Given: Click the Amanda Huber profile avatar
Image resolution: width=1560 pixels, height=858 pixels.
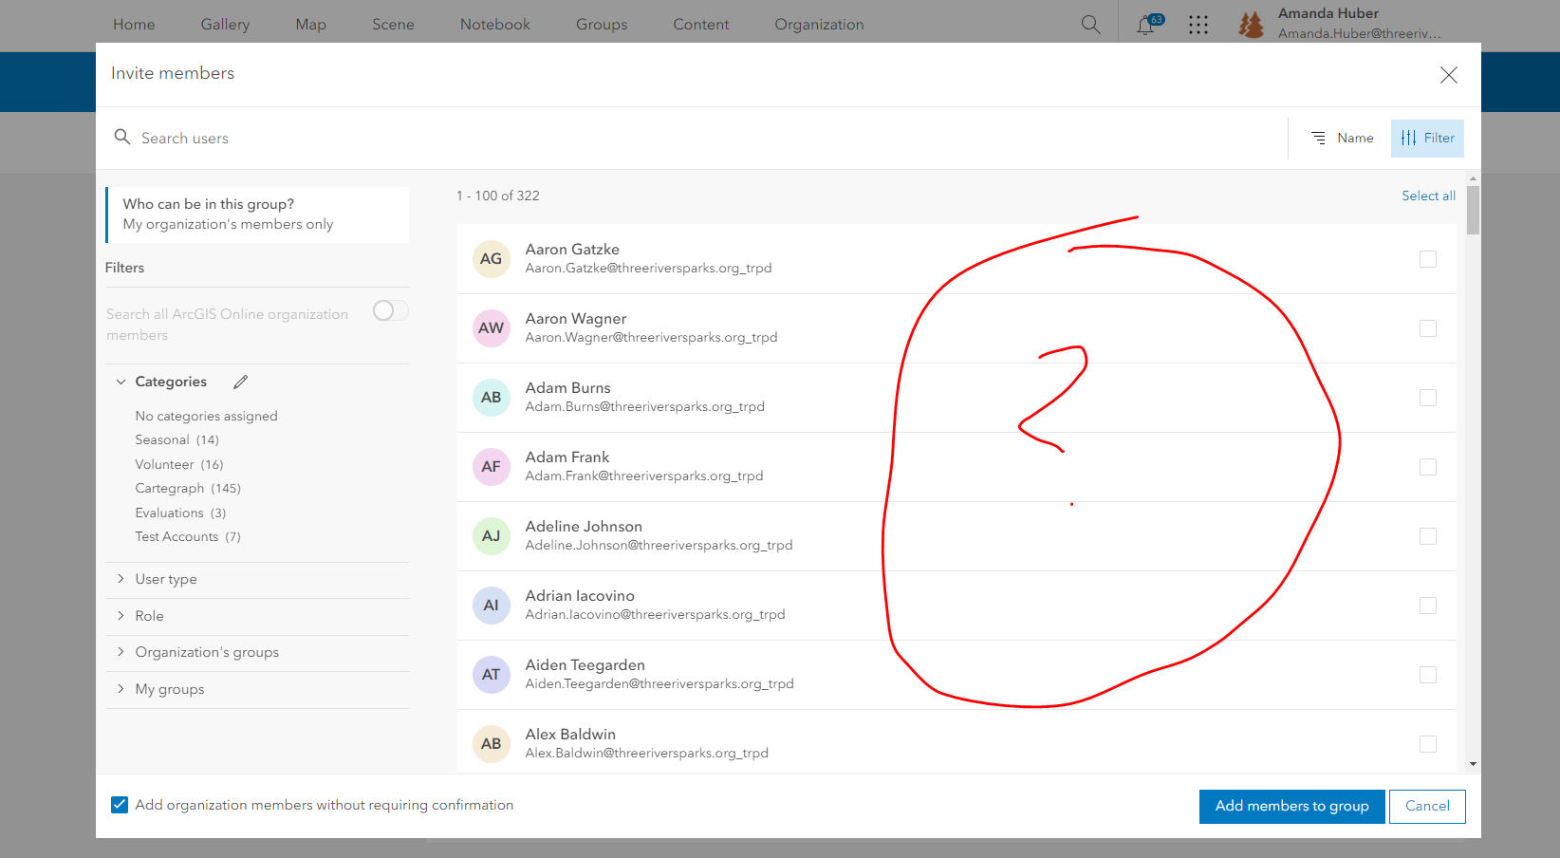Looking at the screenshot, I should click(1251, 26).
